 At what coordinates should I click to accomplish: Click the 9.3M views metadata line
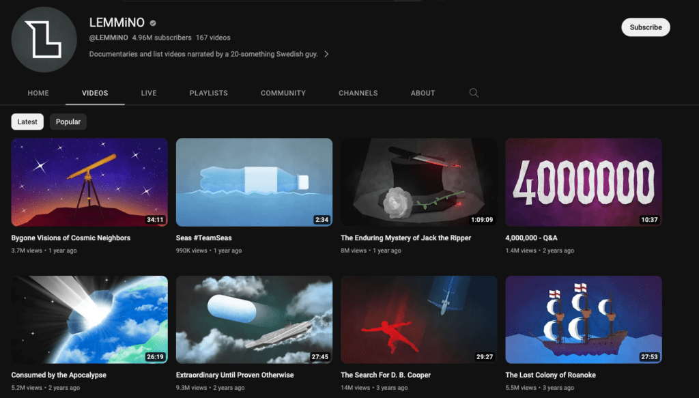click(x=210, y=388)
